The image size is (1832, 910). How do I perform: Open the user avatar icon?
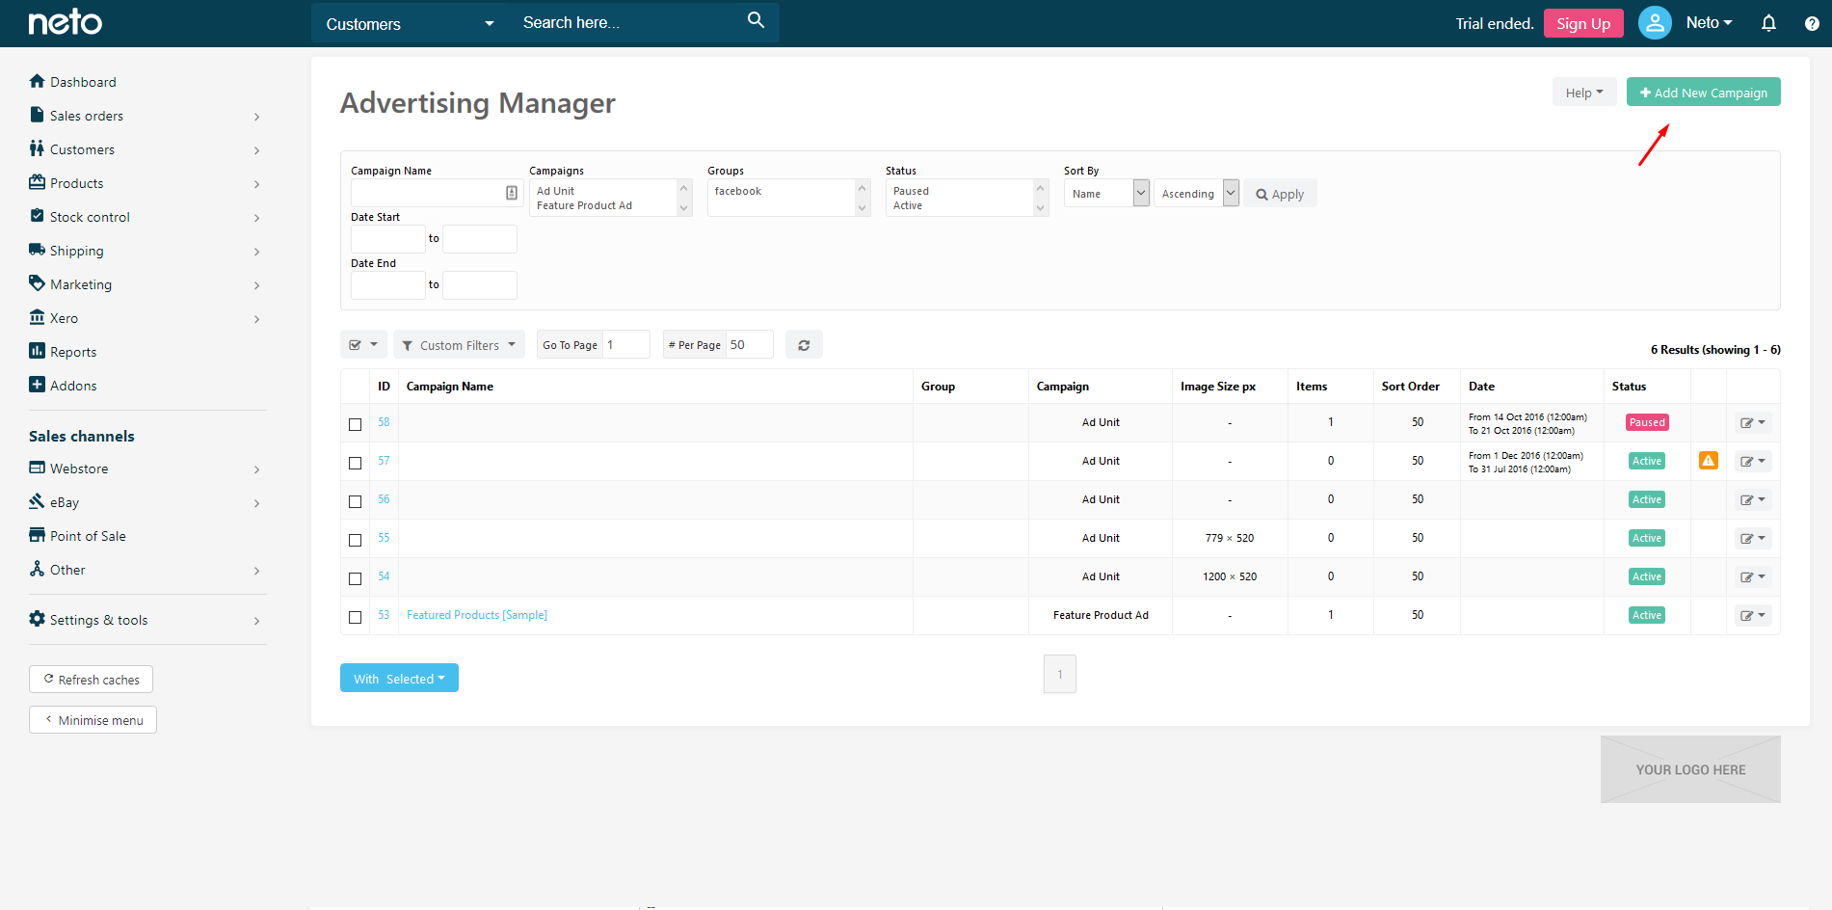(1655, 22)
